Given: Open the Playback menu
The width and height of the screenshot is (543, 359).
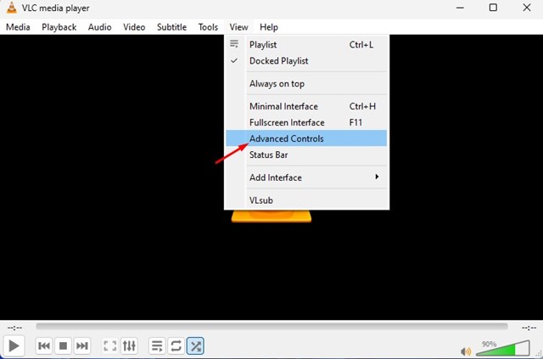Looking at the screenshot, I should tap(59, 27).
